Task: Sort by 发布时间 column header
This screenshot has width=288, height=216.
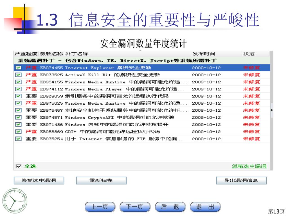Action: pyautogui.click(x=216, y=54)
